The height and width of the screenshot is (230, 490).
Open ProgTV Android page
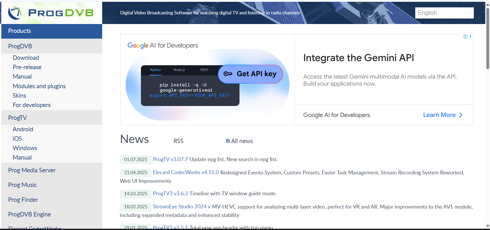[x=23, y=129]
